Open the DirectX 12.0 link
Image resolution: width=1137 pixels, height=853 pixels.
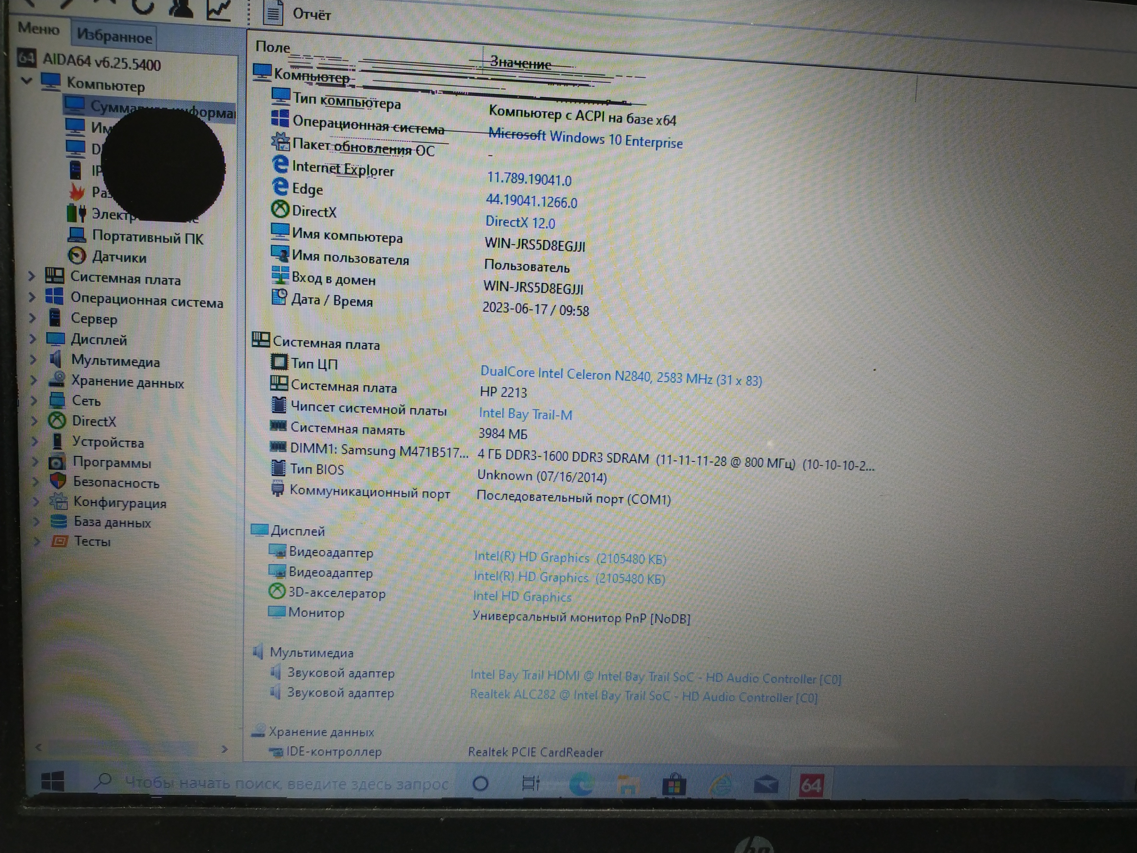[x=520, y=222]
